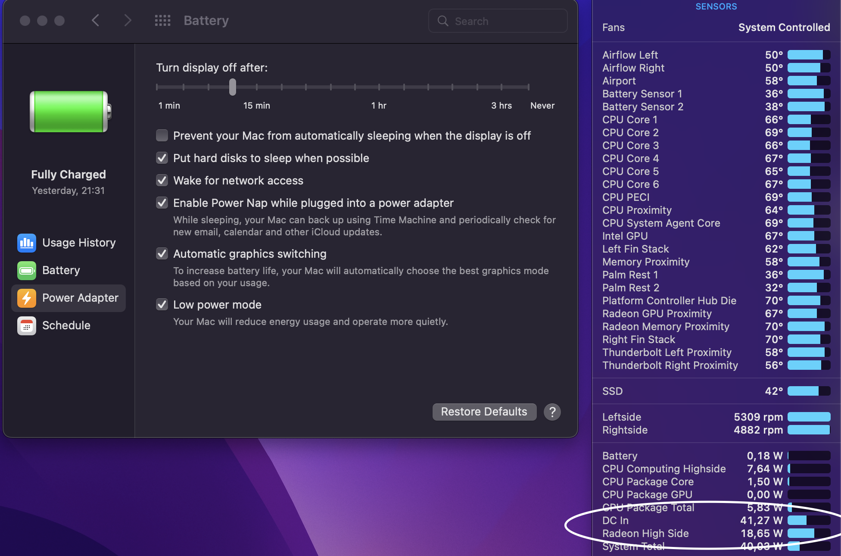The height and width of the screenshot is (556, 841).
Task: Open the Show All preferences grid icon
Action: pos(162,21)
